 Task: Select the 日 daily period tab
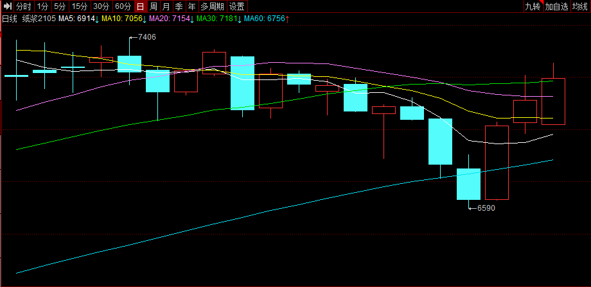click(x=140, y=6)
